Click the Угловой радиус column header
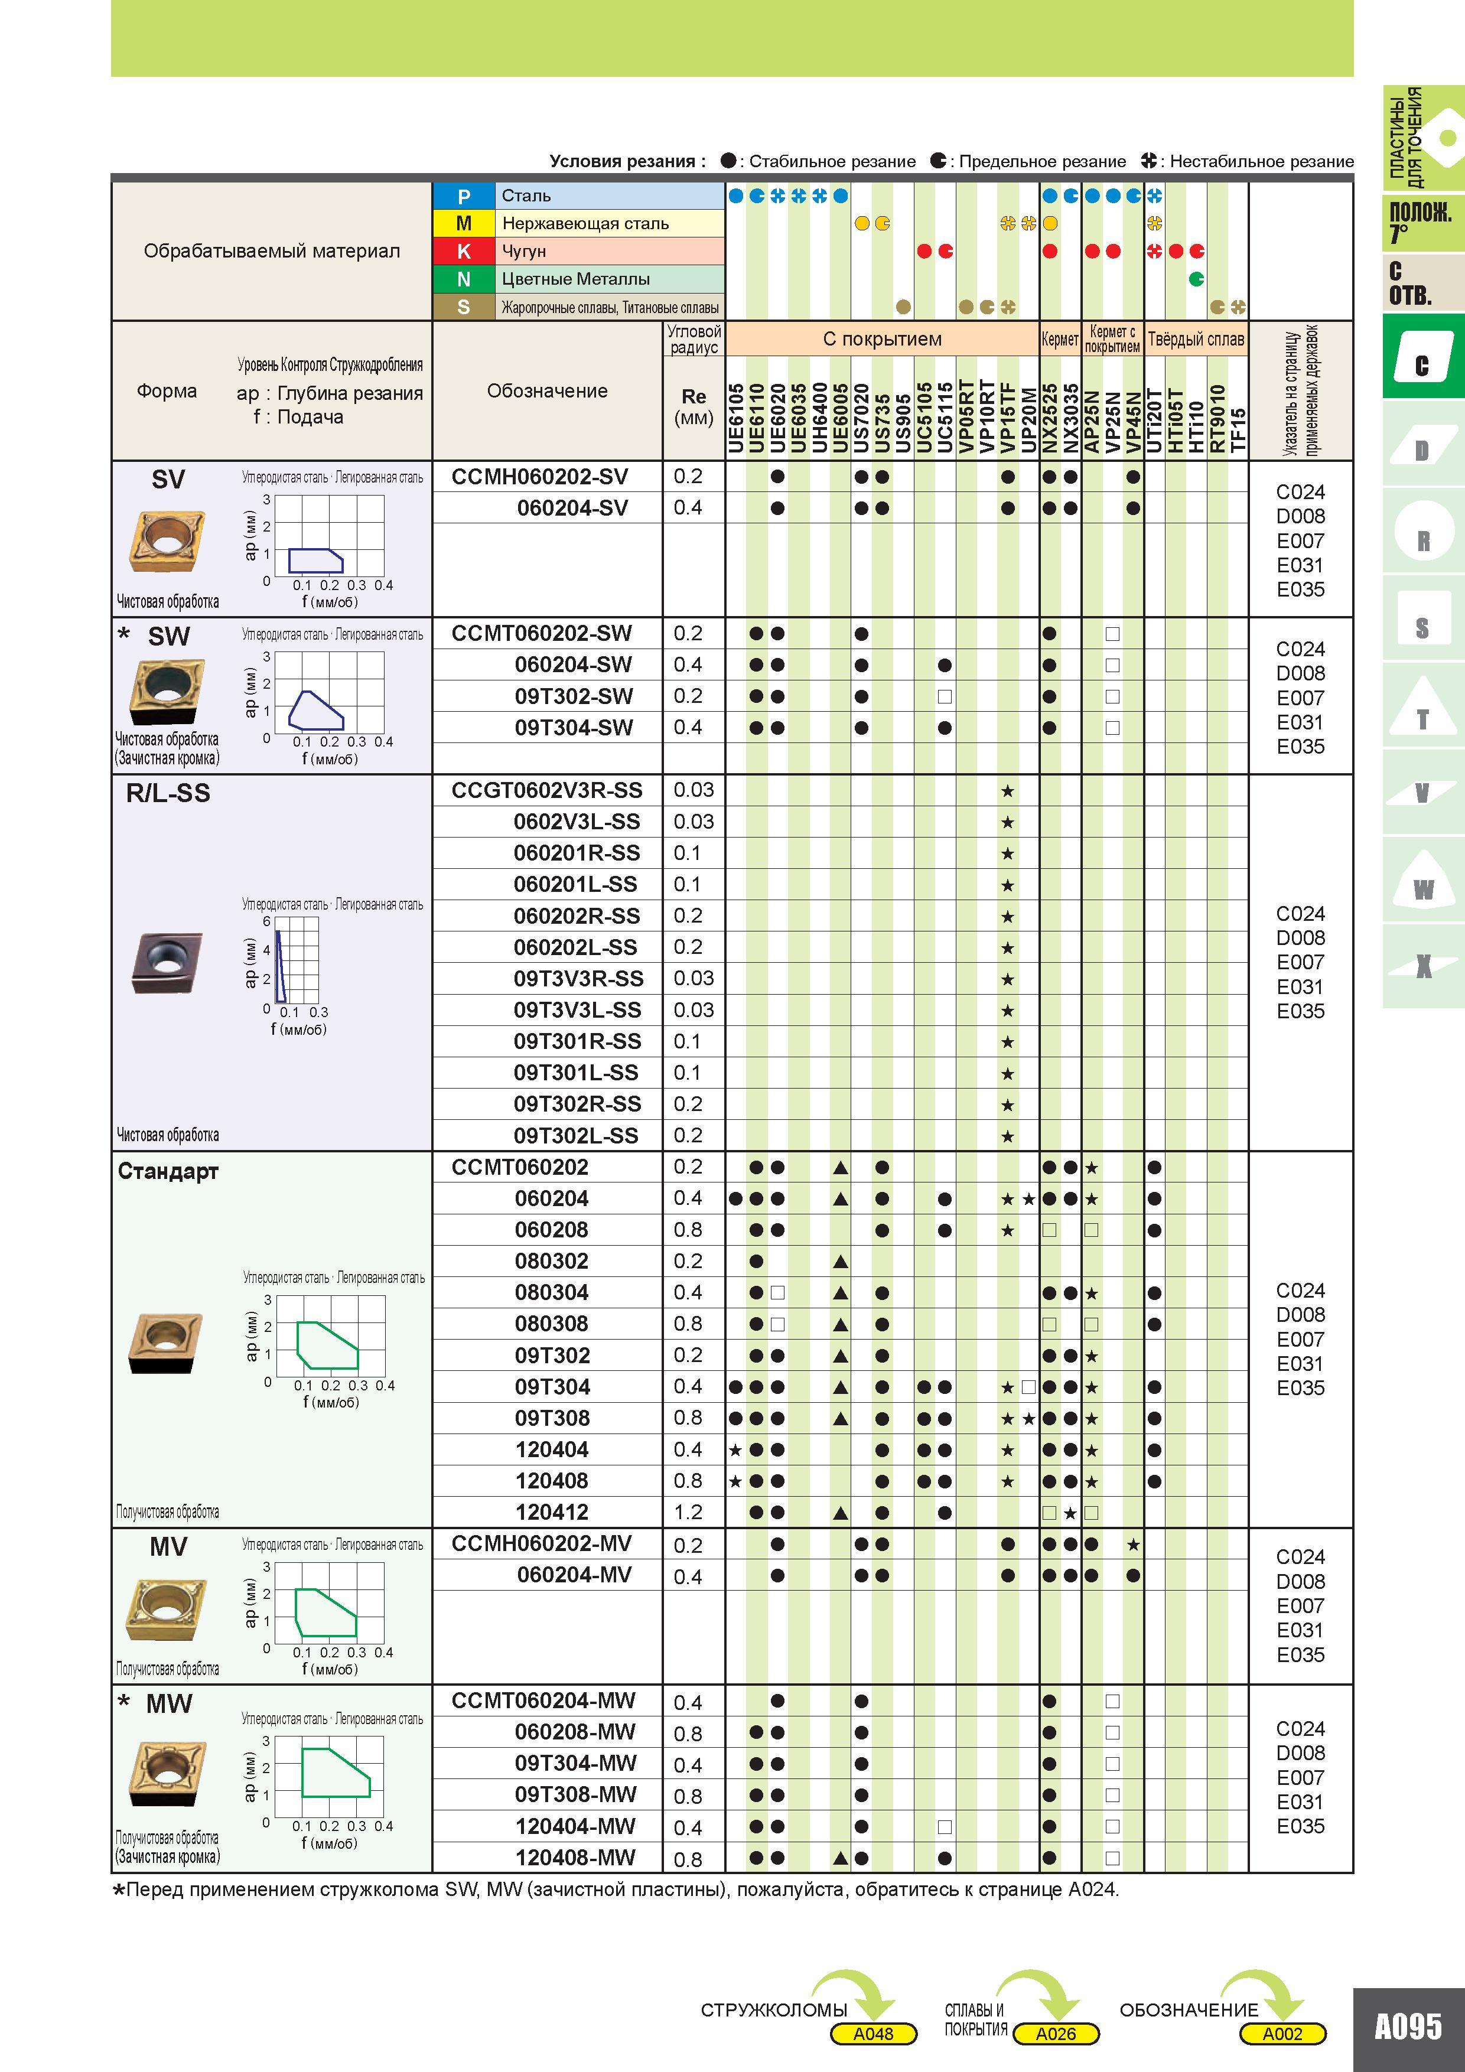The height and width of the screenshot is (2072, 1465). (694, 339)
